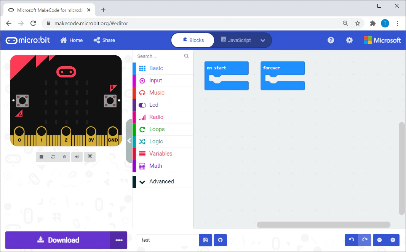
Task: Click the workspace horizontal scrollbar
Action: click(x=323, y=225)
